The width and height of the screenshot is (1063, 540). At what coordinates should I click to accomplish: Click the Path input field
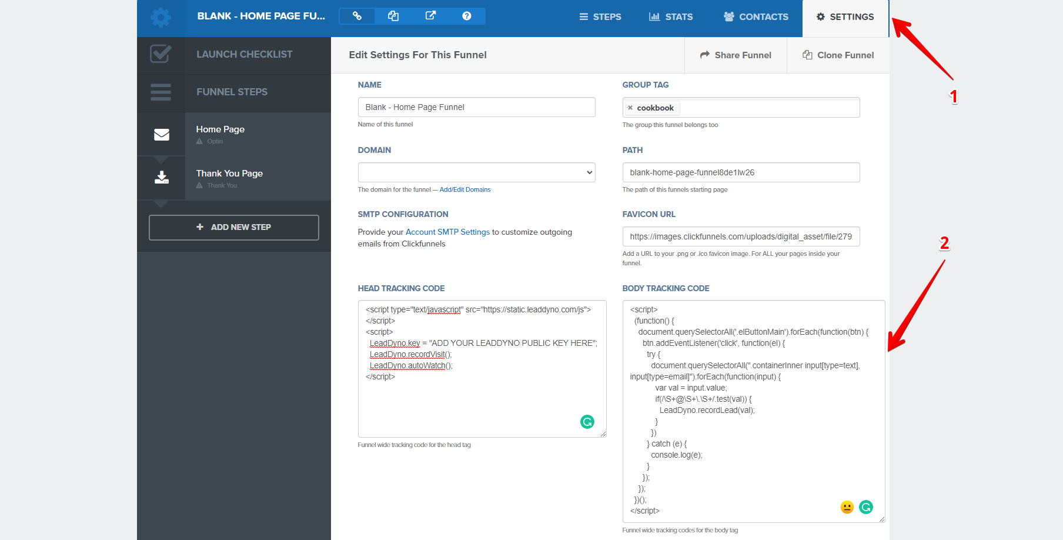click(x=741, y=172)
